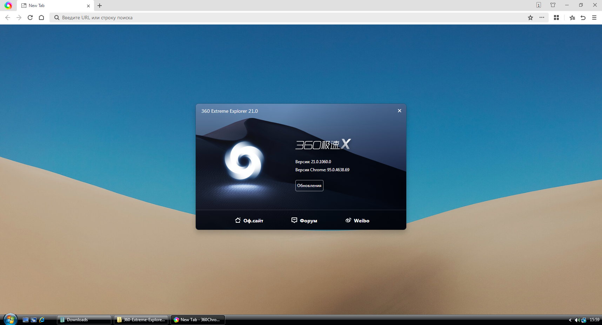Viewport: 602px width, 325px height.
Task: Restore closed tab with undo icon
Action: coord(583,18)
